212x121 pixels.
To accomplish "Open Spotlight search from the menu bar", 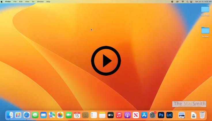I will (188, 2).
